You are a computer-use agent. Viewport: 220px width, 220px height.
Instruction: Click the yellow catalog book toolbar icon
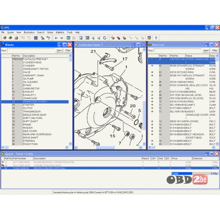[5, 38]
